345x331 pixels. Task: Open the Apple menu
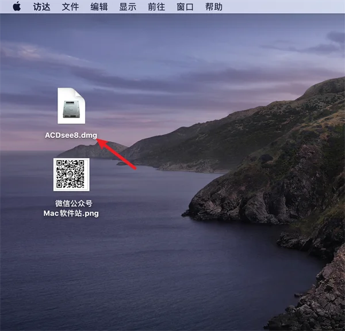[17, 6]
